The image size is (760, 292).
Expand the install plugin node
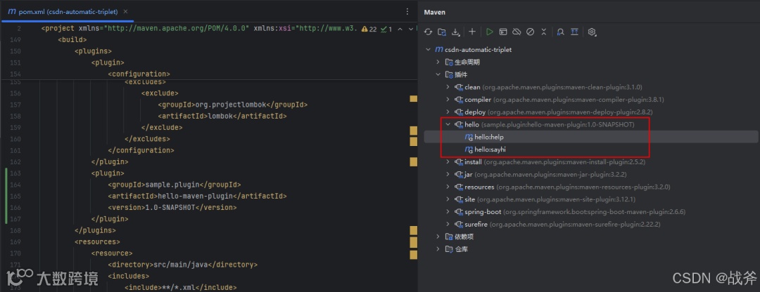coord(448,162)
